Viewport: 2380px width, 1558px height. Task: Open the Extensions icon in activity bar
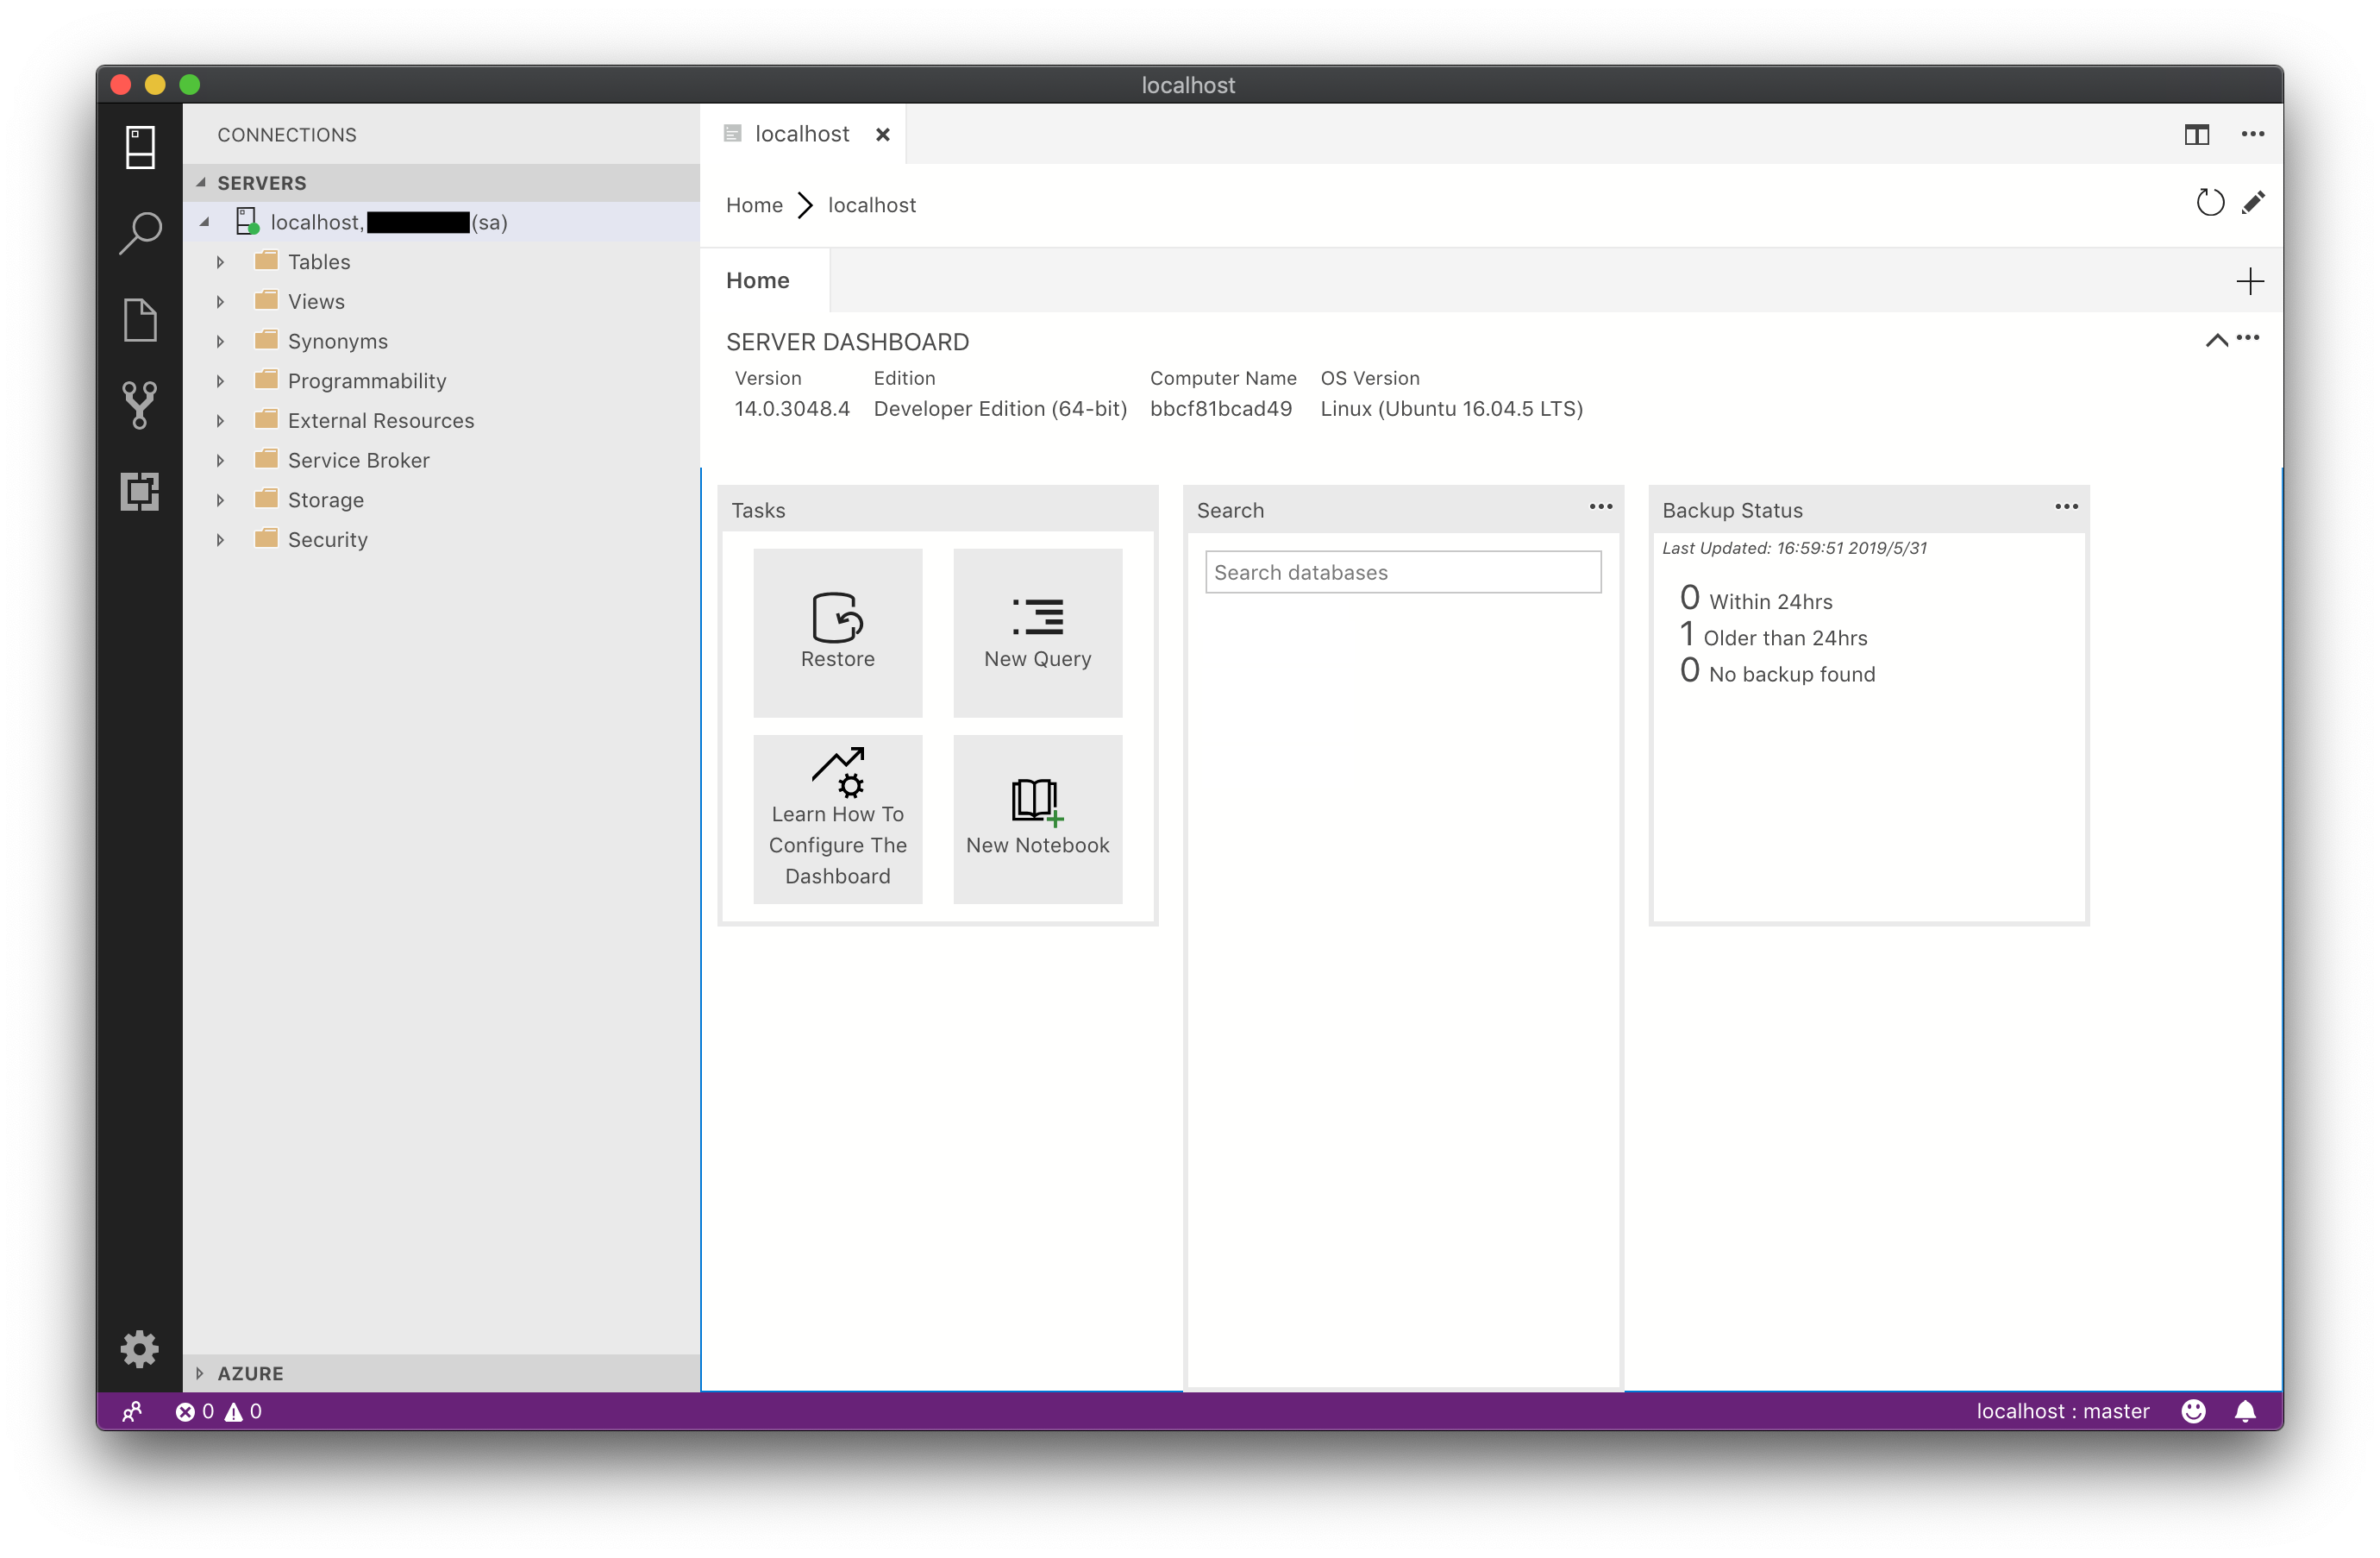140,492
